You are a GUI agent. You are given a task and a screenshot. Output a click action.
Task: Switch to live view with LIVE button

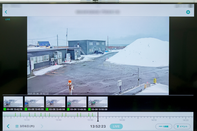pos(116,126)
